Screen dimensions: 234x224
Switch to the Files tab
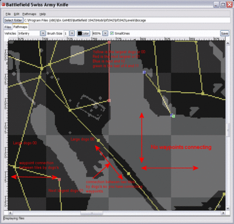[x=8, y=27]
